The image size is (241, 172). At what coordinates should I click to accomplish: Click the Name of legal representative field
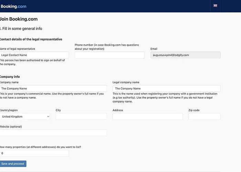[34, 55]
